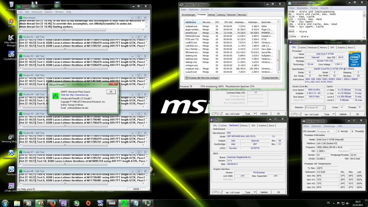Image resolution: width=368 pixels, height=207 pixels.
Task: Click Worker #1 horizontal scrollbar
Action: point(82,49)
